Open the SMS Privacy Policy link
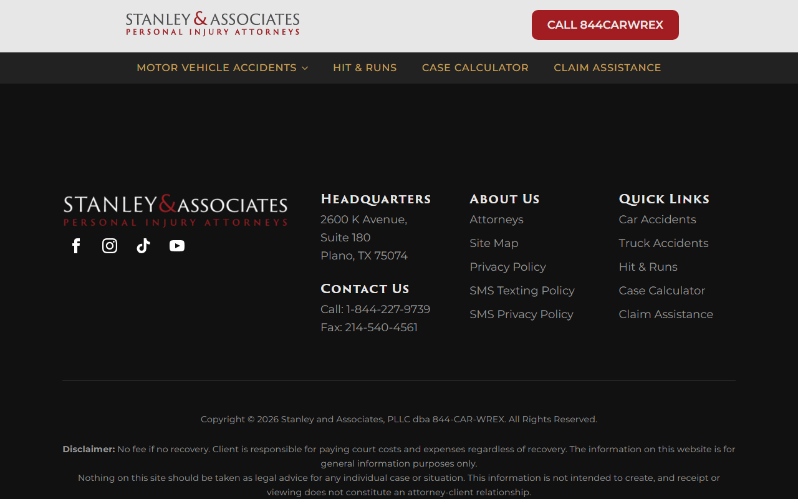798x499 pixels. click(x=521, y=314)
